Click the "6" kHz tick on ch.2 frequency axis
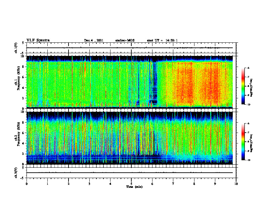 click(x=24, y=133)
